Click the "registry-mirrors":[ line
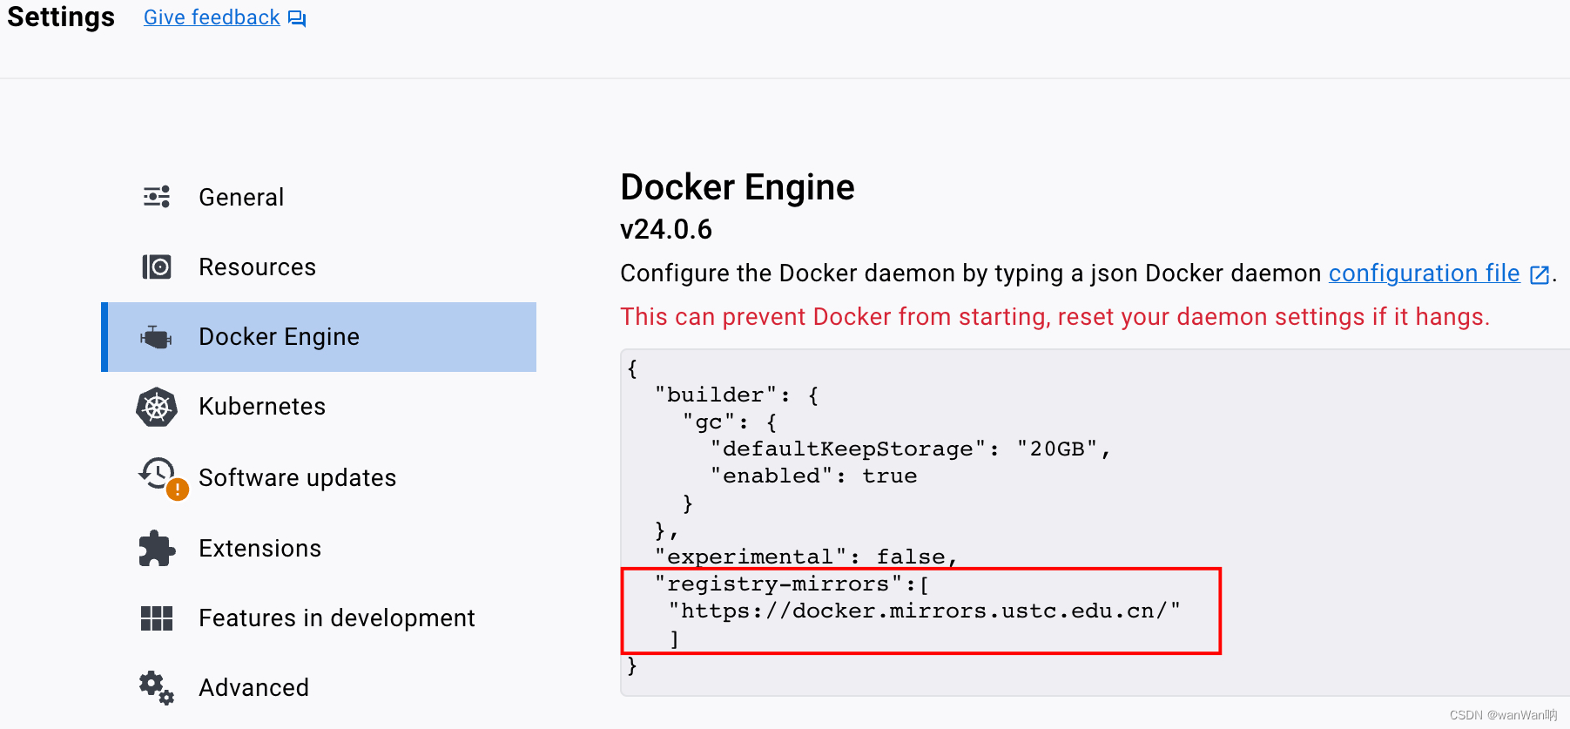Image resolution: width=1570 pixels, height=729 pixels. (792, 584)
